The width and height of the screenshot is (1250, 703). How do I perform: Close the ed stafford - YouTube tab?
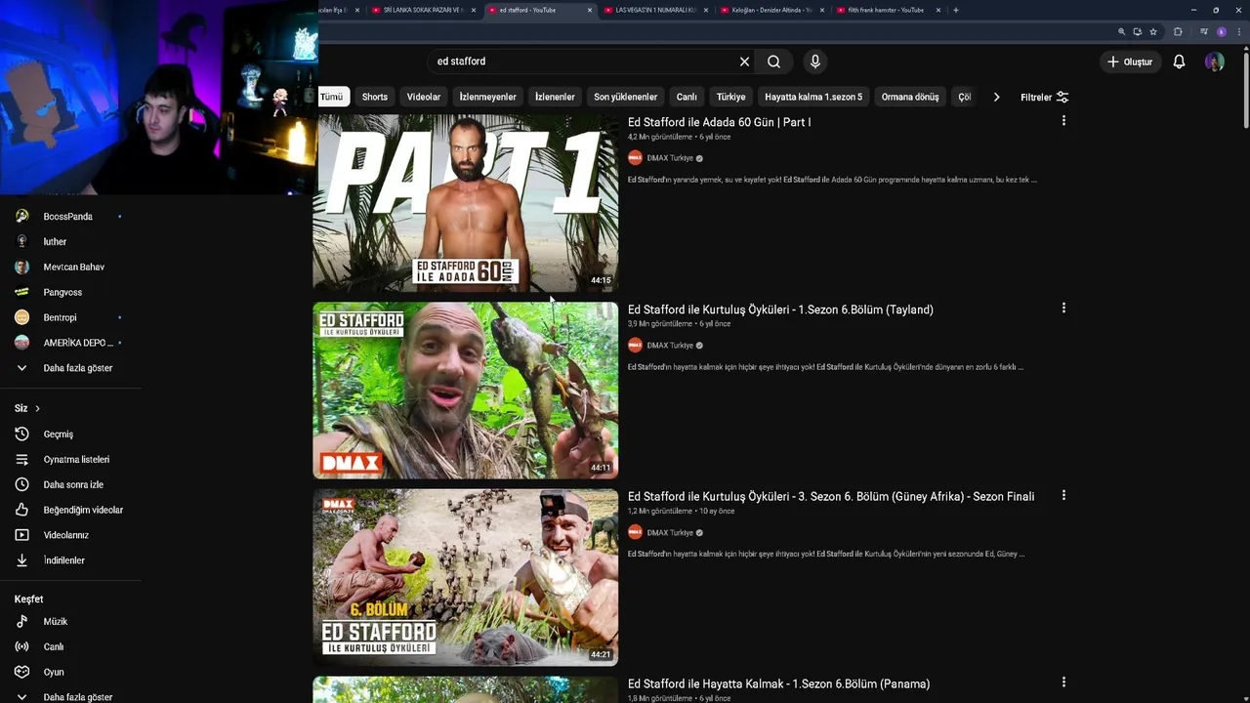pos(590,10)
